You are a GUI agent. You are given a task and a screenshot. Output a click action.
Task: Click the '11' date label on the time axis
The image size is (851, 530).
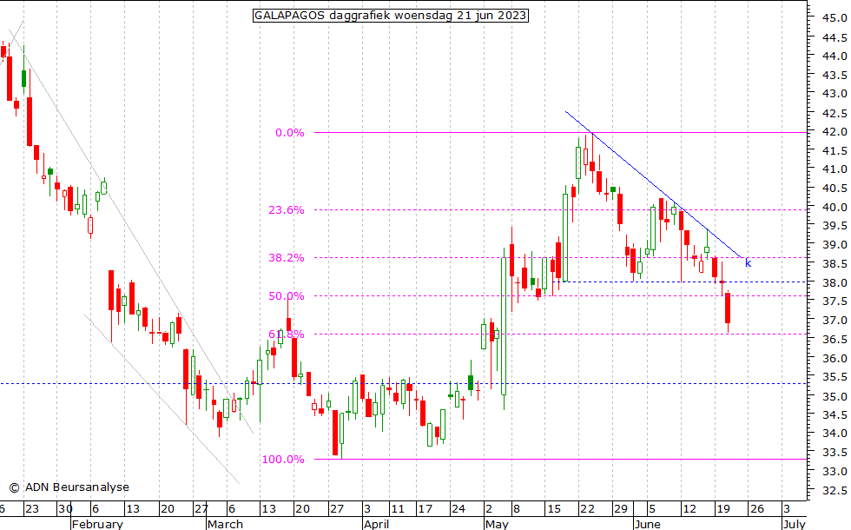click(398, 509)
